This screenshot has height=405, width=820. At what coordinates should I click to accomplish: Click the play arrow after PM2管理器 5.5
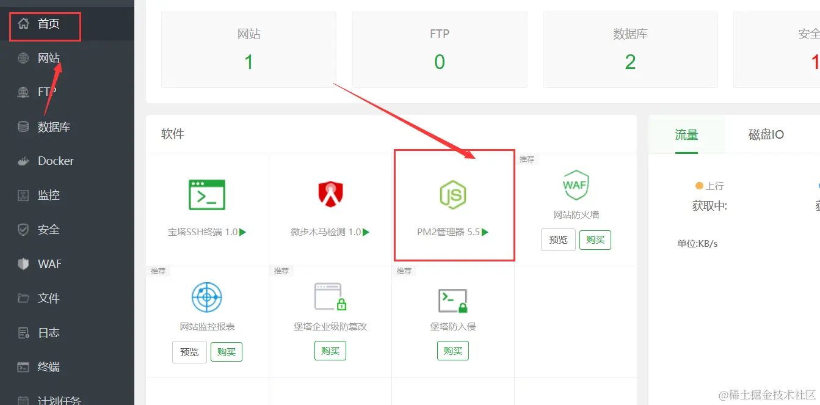pyautogui.click(x=485, y=232)
